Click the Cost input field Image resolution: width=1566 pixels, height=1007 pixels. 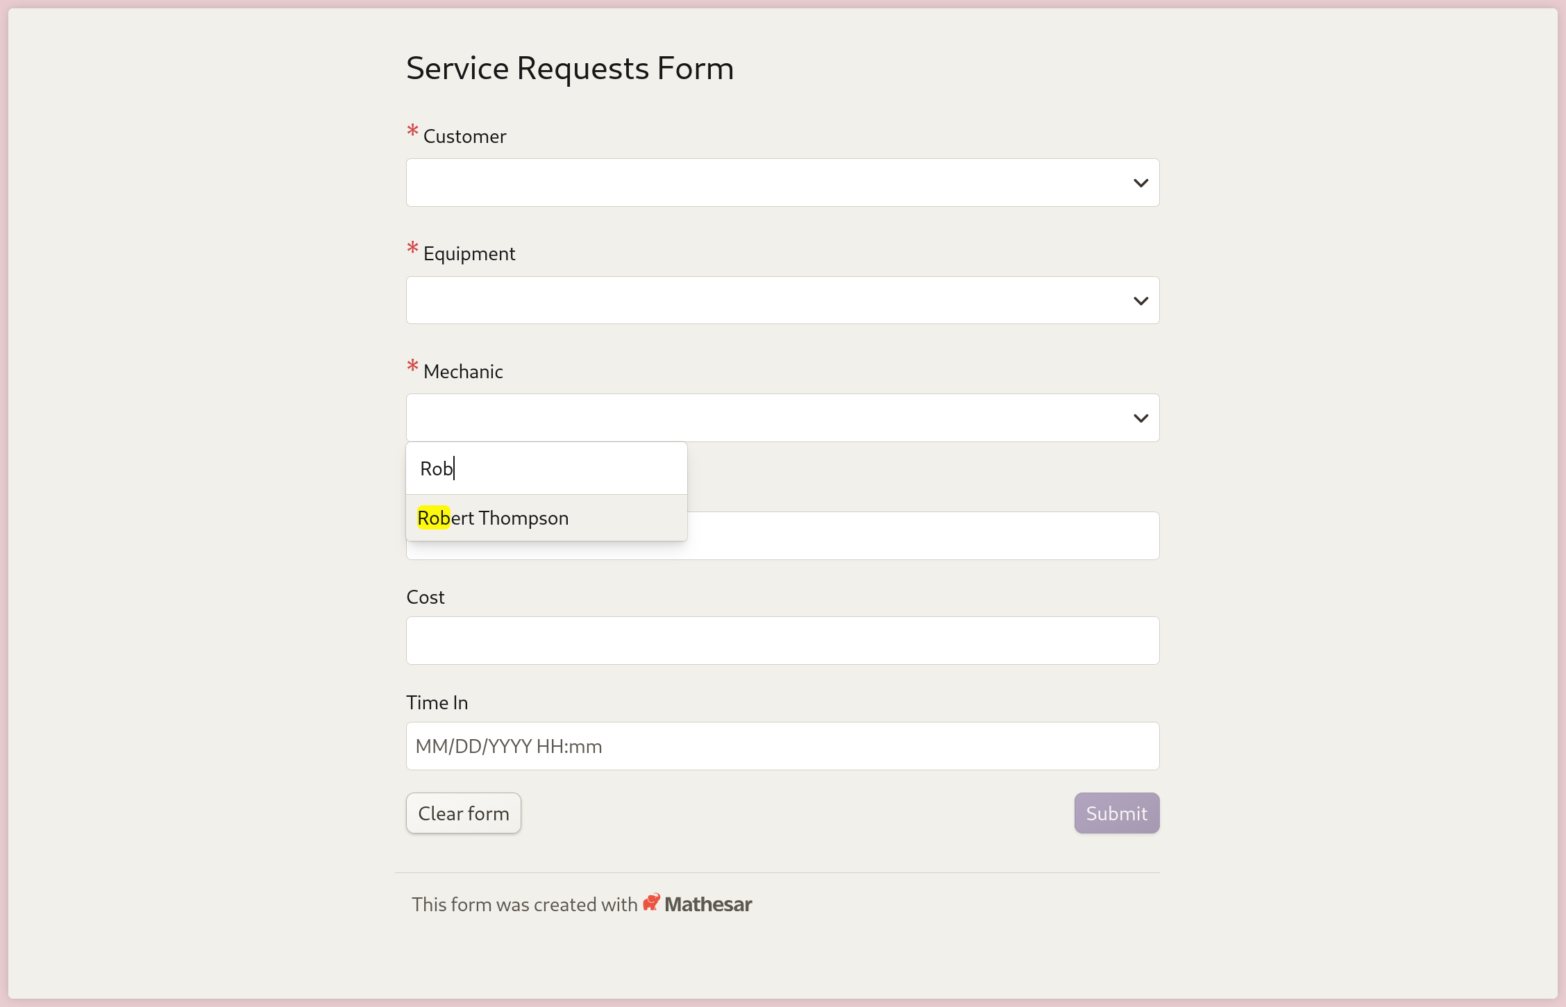pos(782,640)
